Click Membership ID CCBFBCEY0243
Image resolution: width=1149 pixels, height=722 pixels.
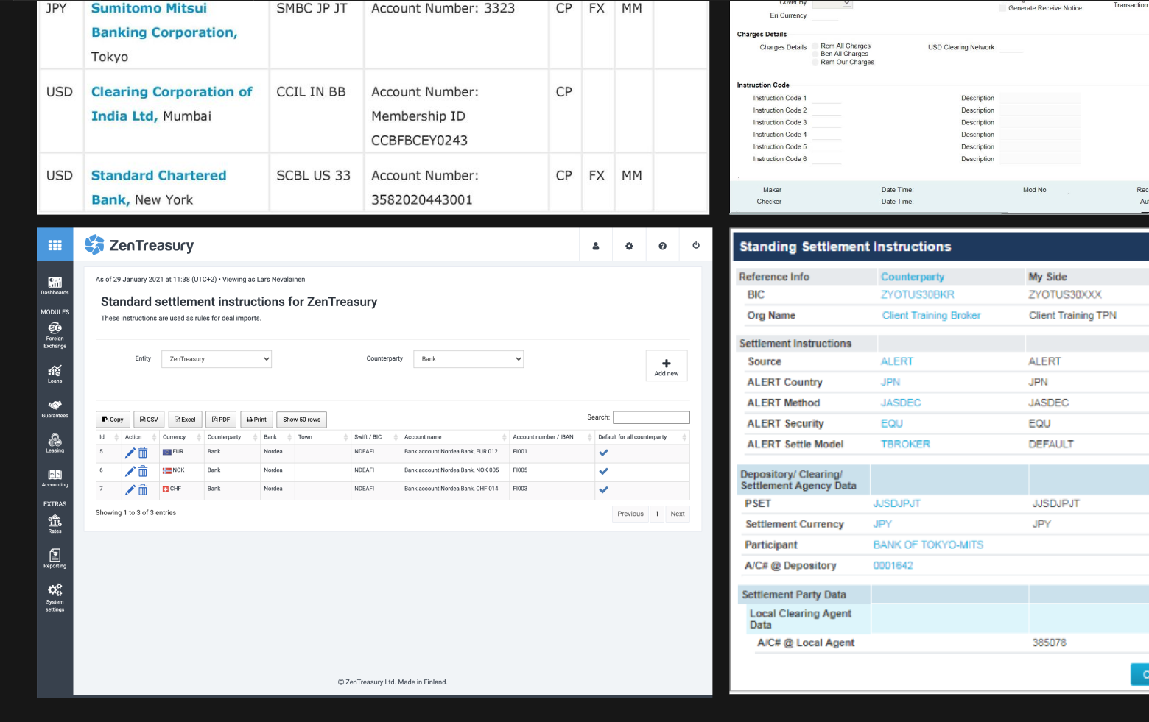coord(419,140)
